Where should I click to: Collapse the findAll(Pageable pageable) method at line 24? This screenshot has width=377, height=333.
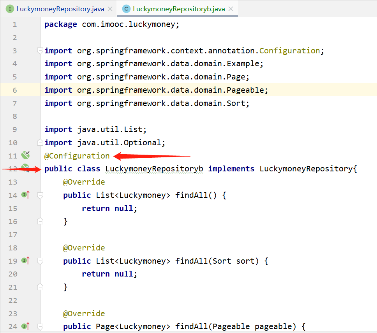pos(40,326)
